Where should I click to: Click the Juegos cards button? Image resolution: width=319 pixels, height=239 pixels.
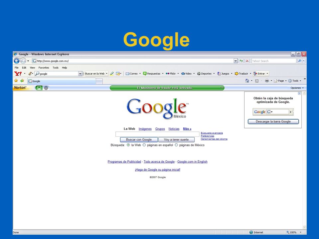point(223,74)
